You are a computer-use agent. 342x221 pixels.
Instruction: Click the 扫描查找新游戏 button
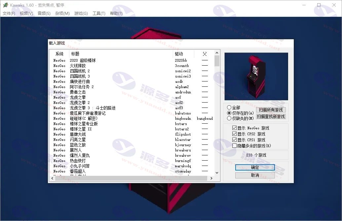tap(271, 116)
